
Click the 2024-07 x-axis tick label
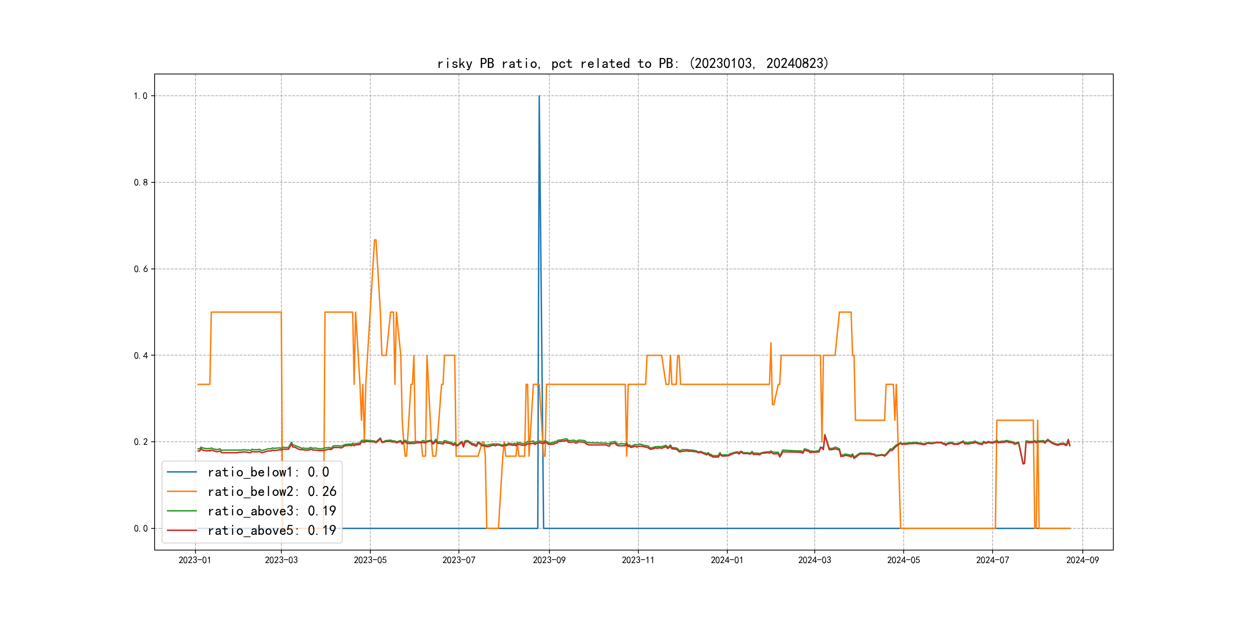(x=992, y=560)
